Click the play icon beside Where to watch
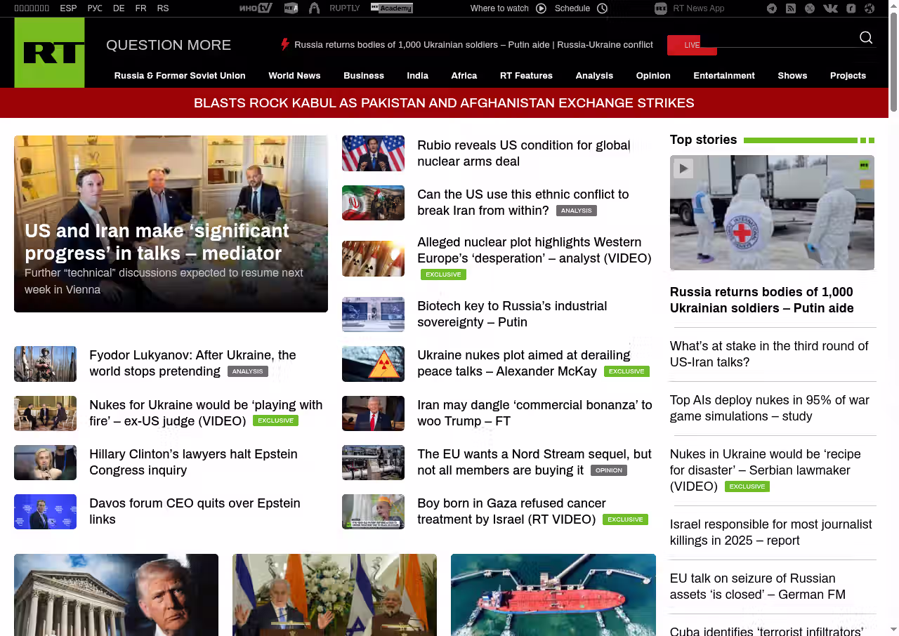This screenshot has width=899, height=636. click(x=541, y=8)
